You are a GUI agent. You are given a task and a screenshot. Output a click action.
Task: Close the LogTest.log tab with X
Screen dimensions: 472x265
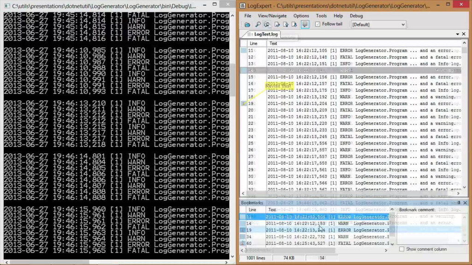pyautogui.click(x=464, y=34)
